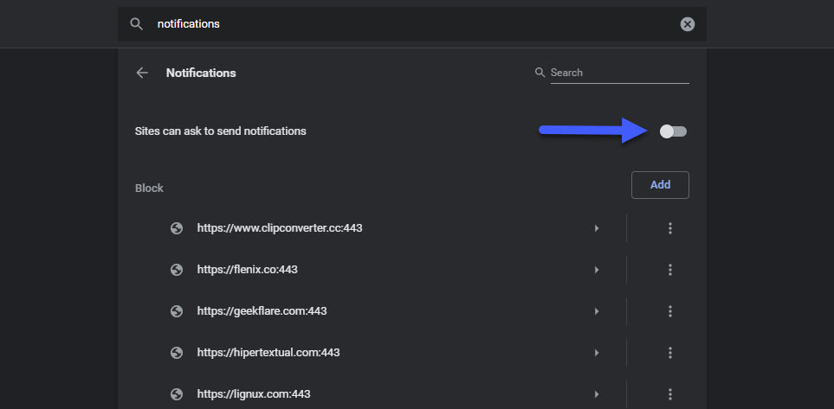
Task: Click globe icon of lignux.com entry
Action: coord(177,394)
